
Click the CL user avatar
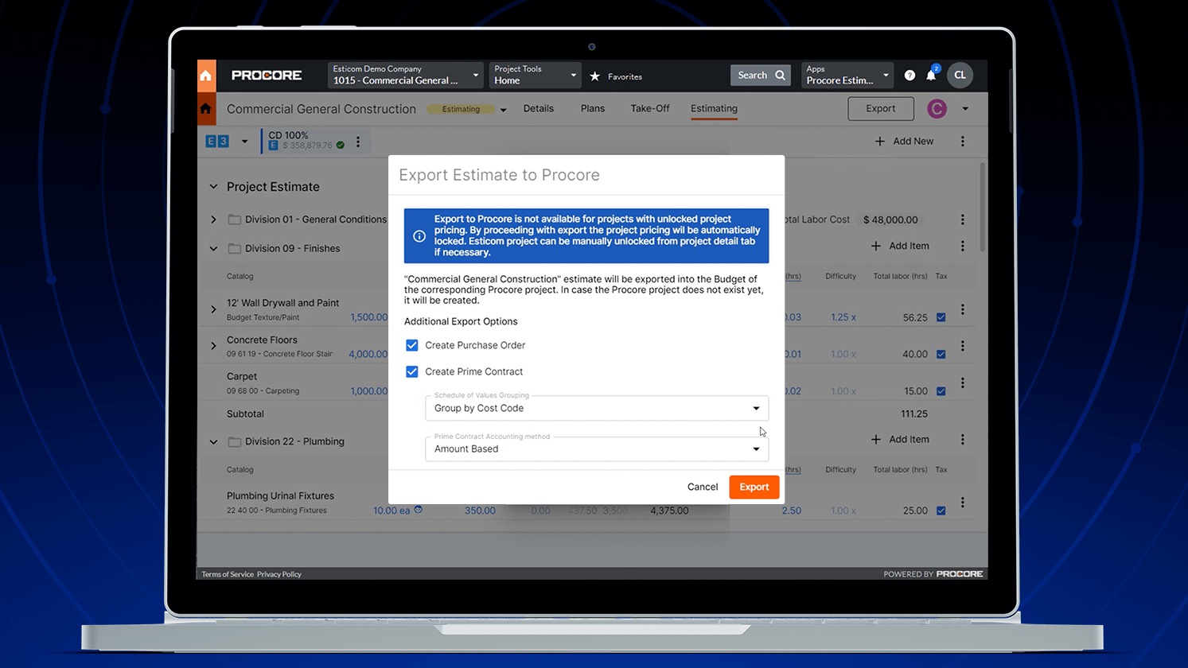click(960, 76)
